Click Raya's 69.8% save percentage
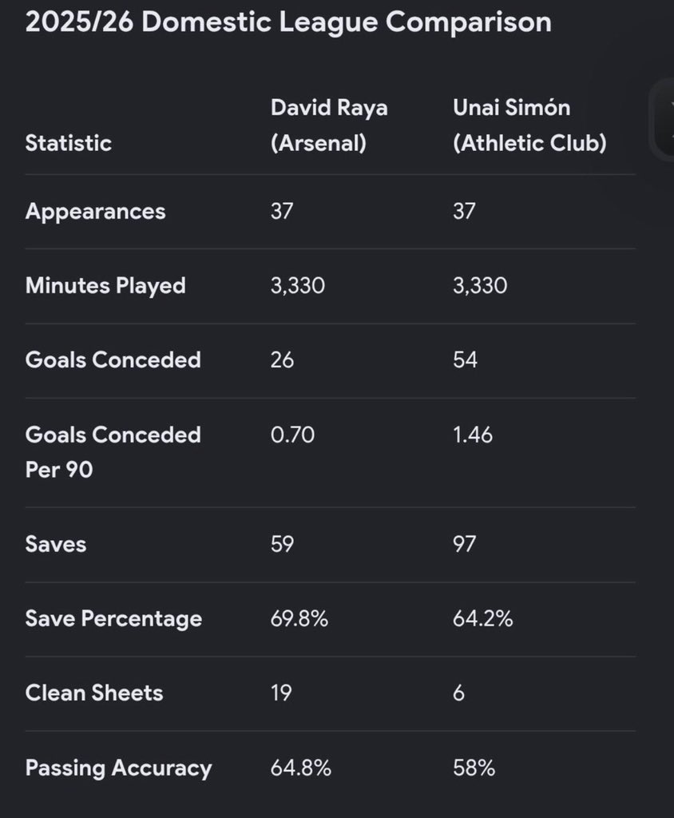Image resolution: width=674 pixels, height=818 pixels. [299, 619]
